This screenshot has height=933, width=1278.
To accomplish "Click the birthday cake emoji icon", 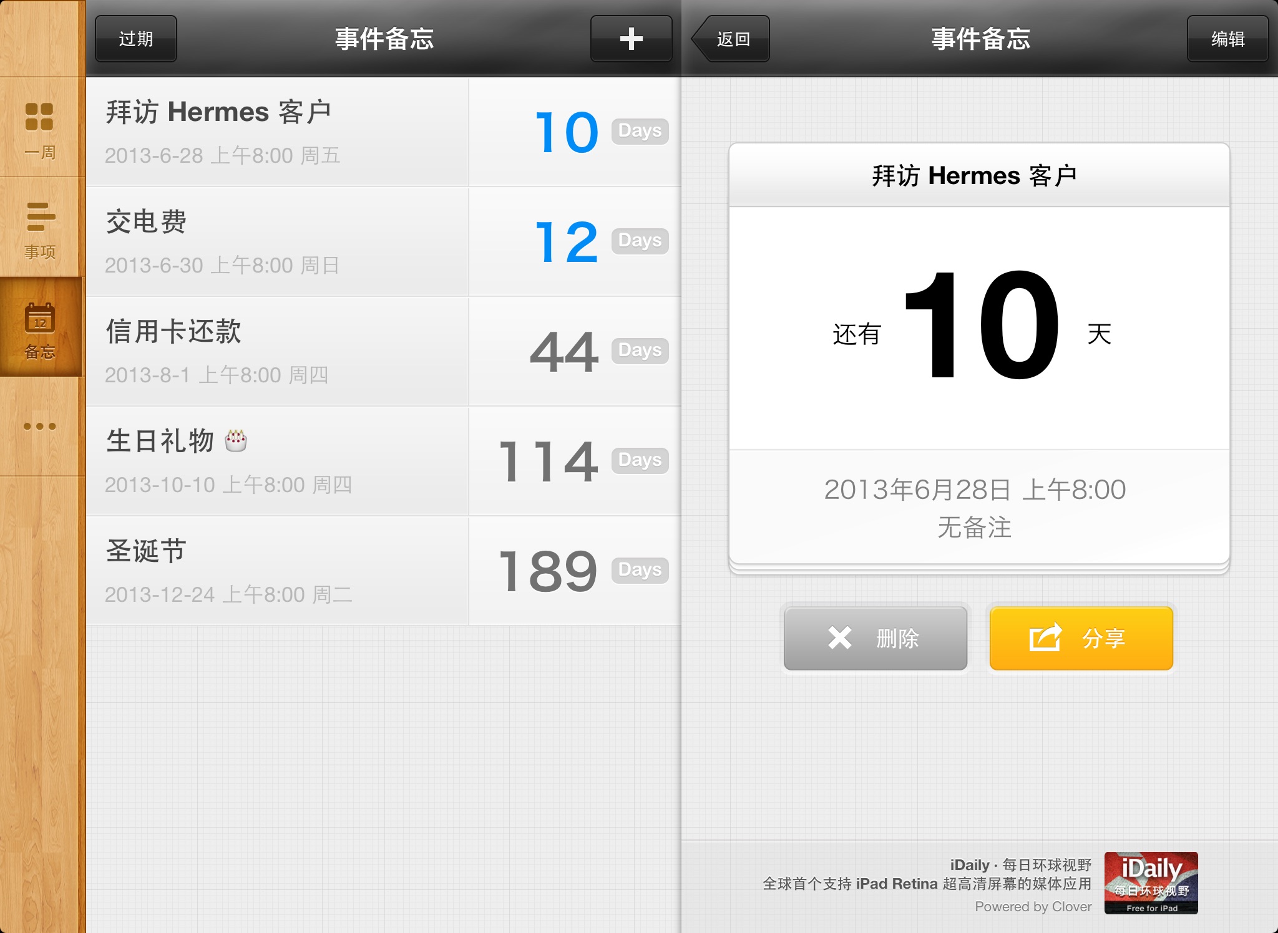I will pyautogui.click(x=236, y=440).
